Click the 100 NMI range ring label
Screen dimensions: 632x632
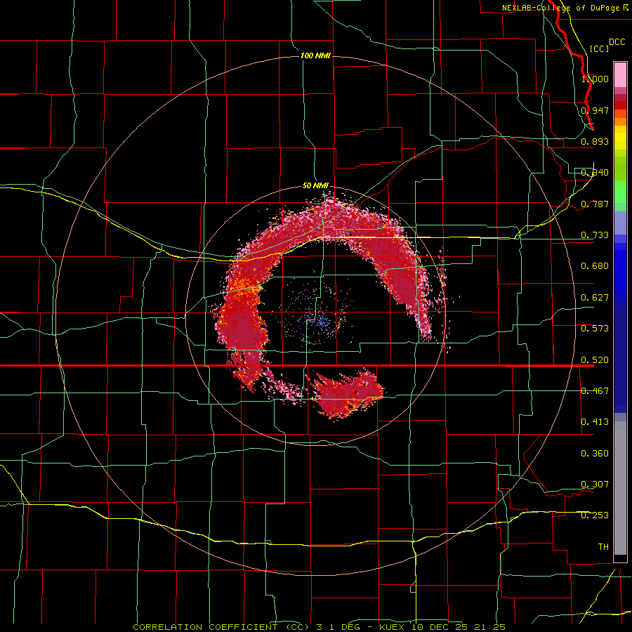coord(315,55)
